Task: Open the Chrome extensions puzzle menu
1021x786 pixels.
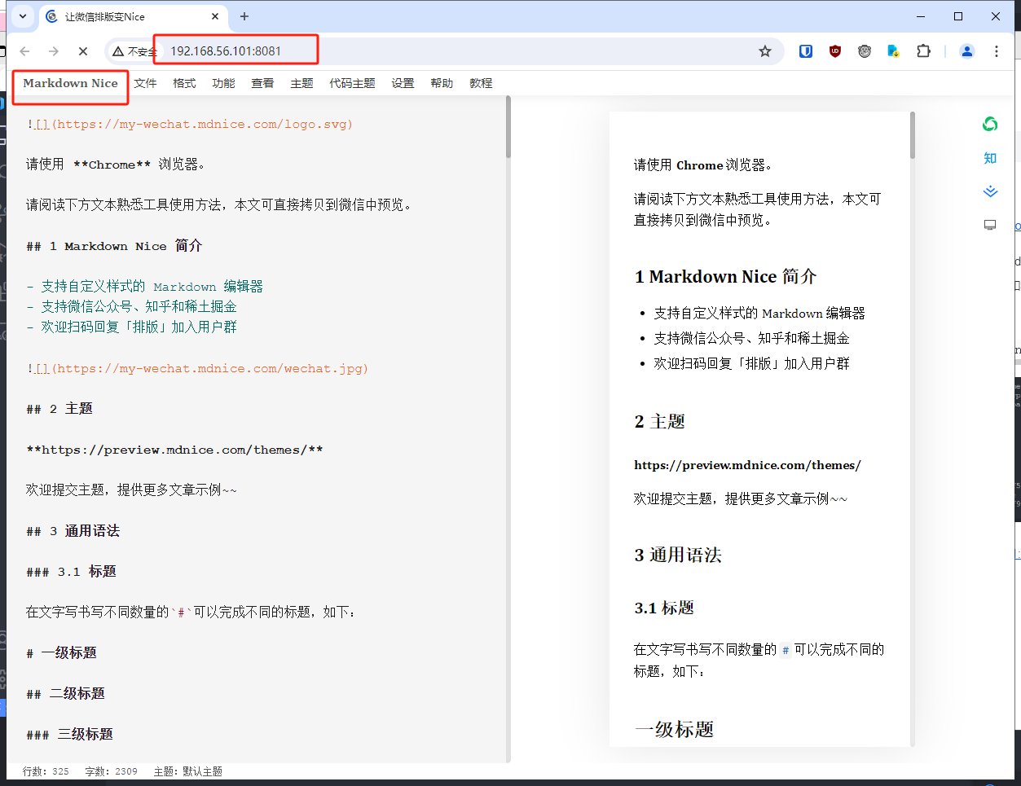Action: [923, 51]
